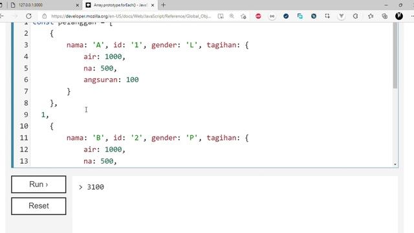The width and height of the screenshot is (414, 233).
Task: Click line number 13 in the gutter
Action: tap(24, 161)
